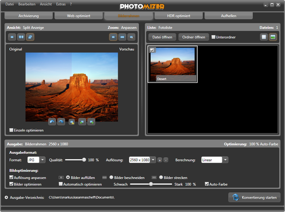
Task: Enable the Einzeln optimieren checkbox
Action: (12, 130)
